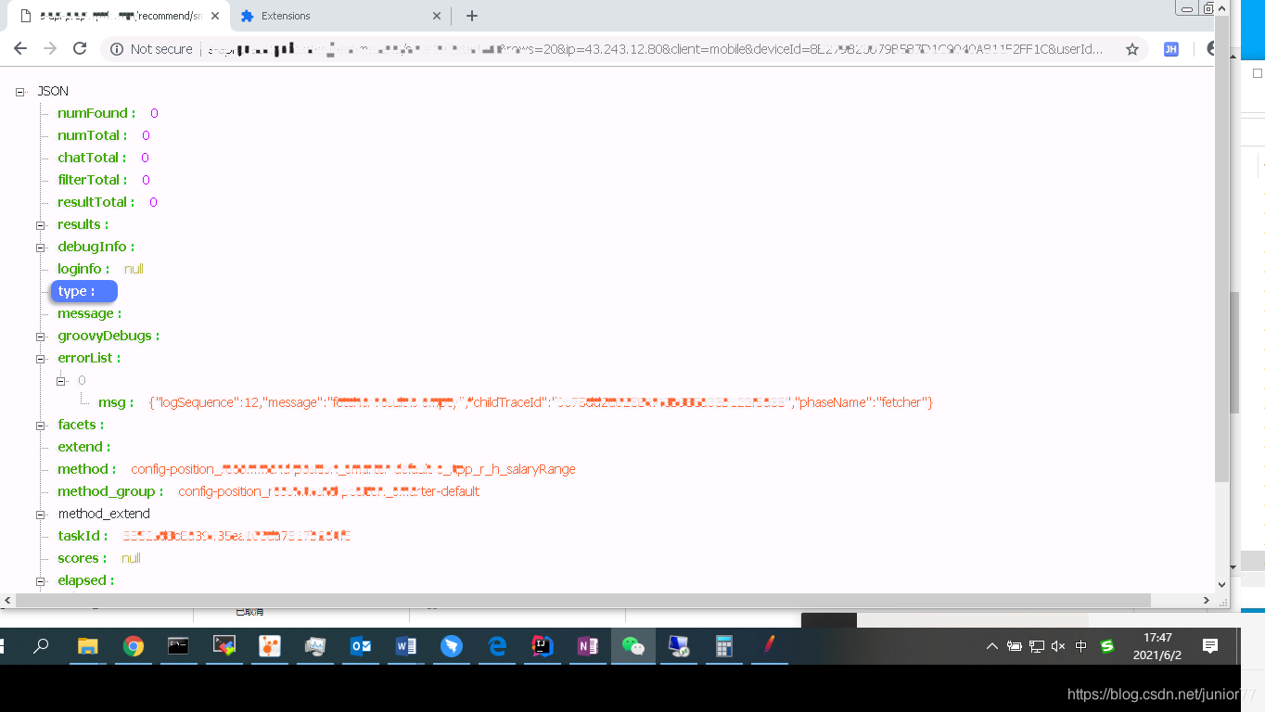Mute system volume via the speaker icon
Image resolution: width=1265 pixels, height=712 pixels.
point(1058,646)
